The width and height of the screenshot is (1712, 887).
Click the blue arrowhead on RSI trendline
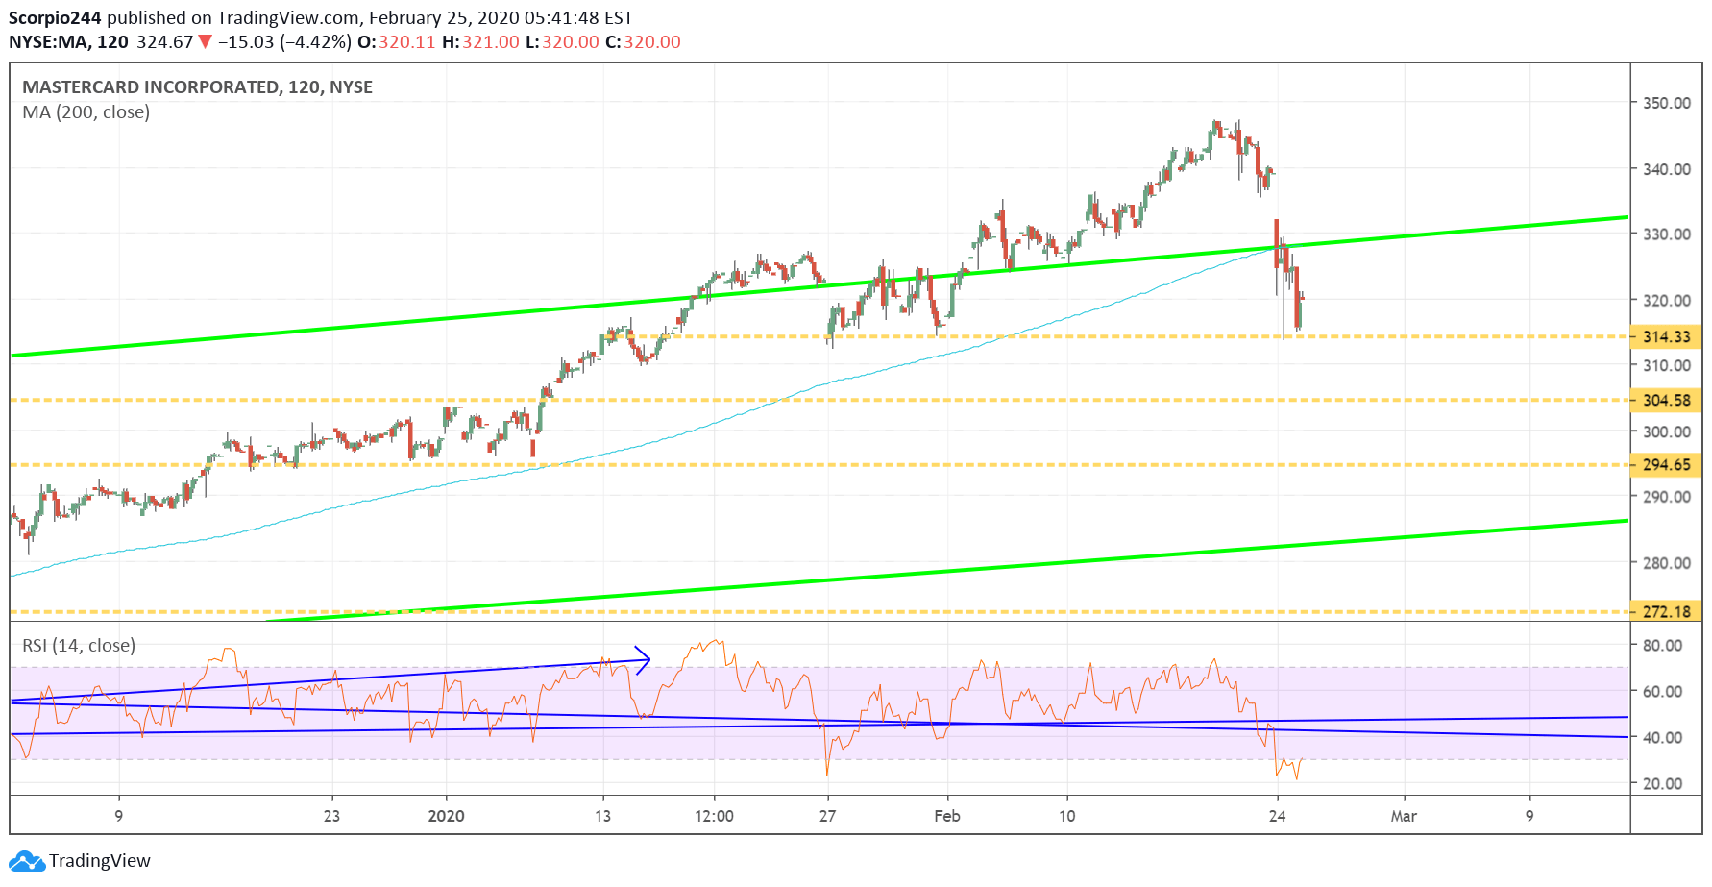point(644,659)
